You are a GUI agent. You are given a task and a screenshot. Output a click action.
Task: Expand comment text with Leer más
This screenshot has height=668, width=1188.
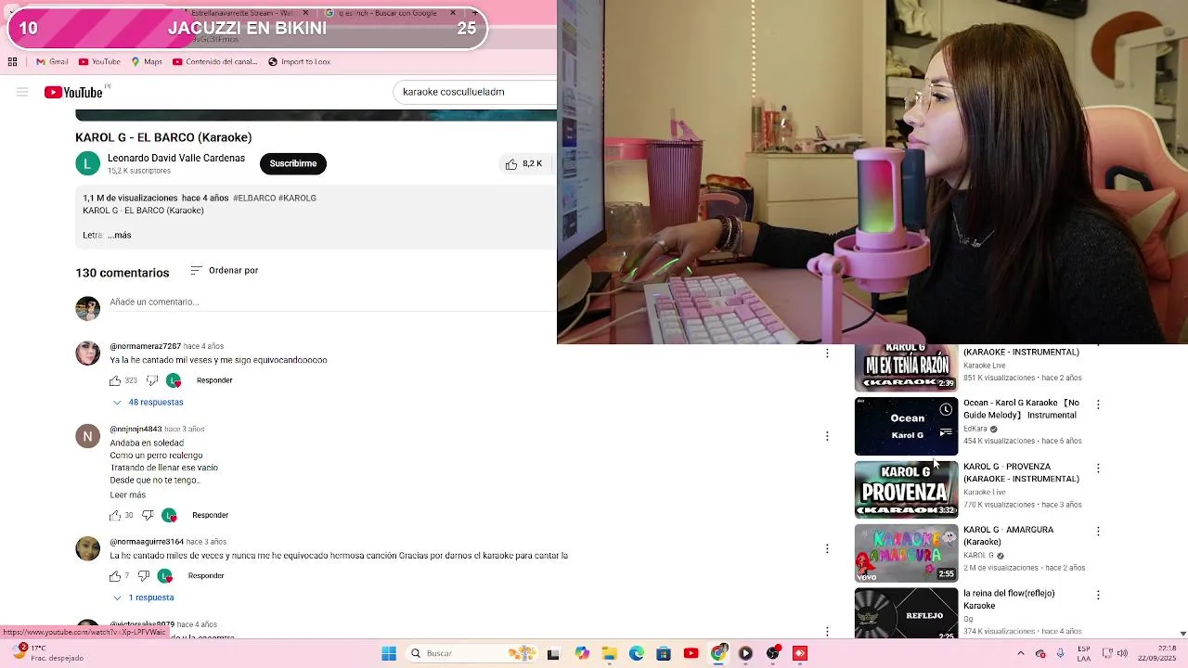[x=128, y=495]
